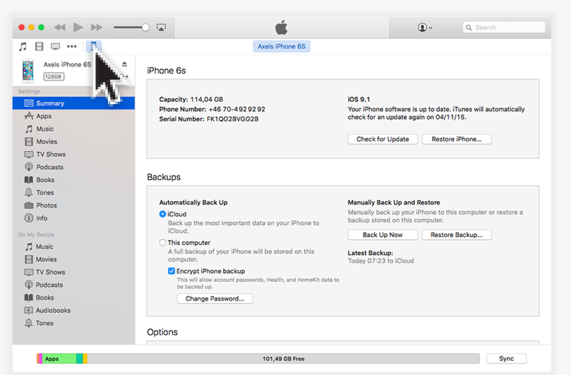Open Podcasts under Settings
Image resolution: width=571 pixels, height=375 pixels.
(x=74, y=167)
